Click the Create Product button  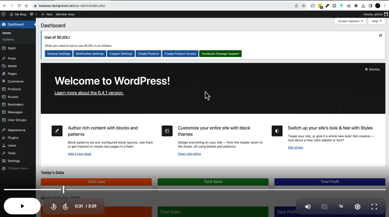click(x=148, y=54)
